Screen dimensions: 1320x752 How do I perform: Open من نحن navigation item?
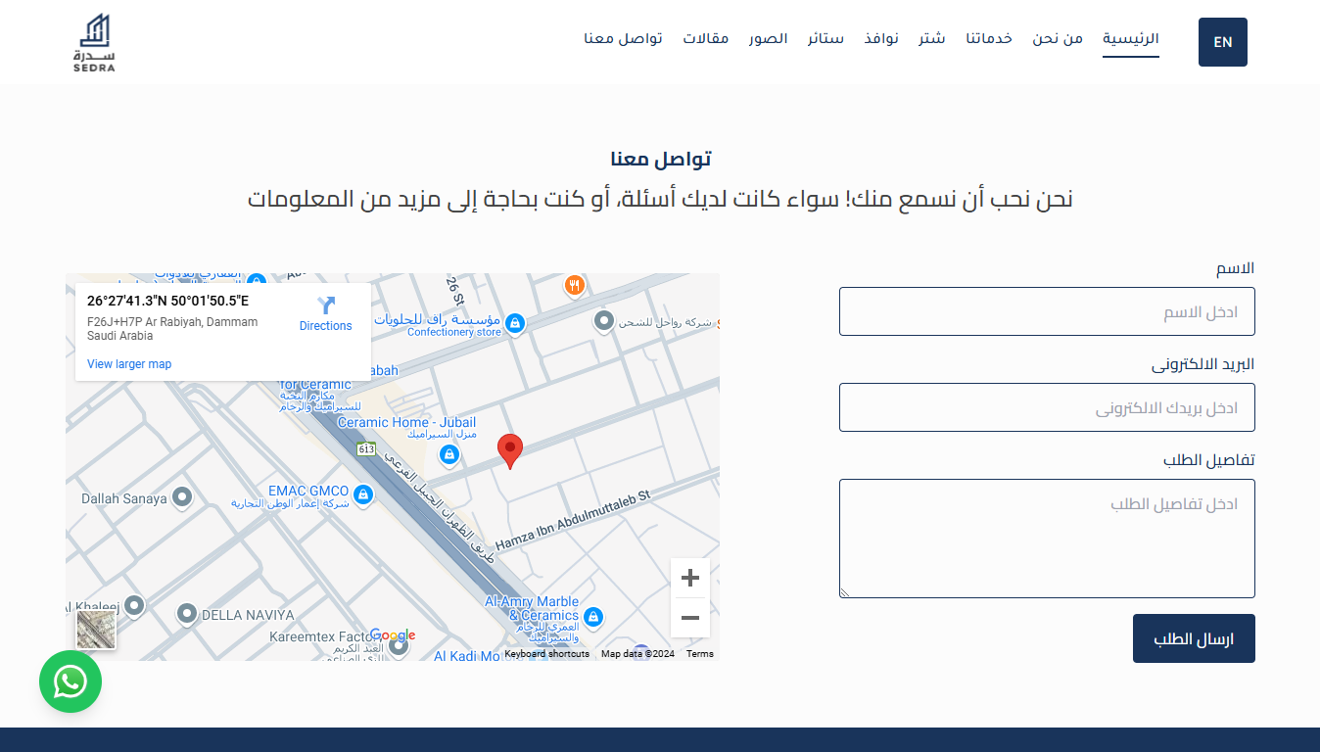coord(1058,39)
